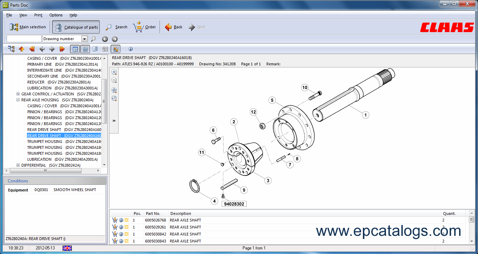Click the Description column header
478x254 pixels.
pyautogui.click(x=304, y=213)
